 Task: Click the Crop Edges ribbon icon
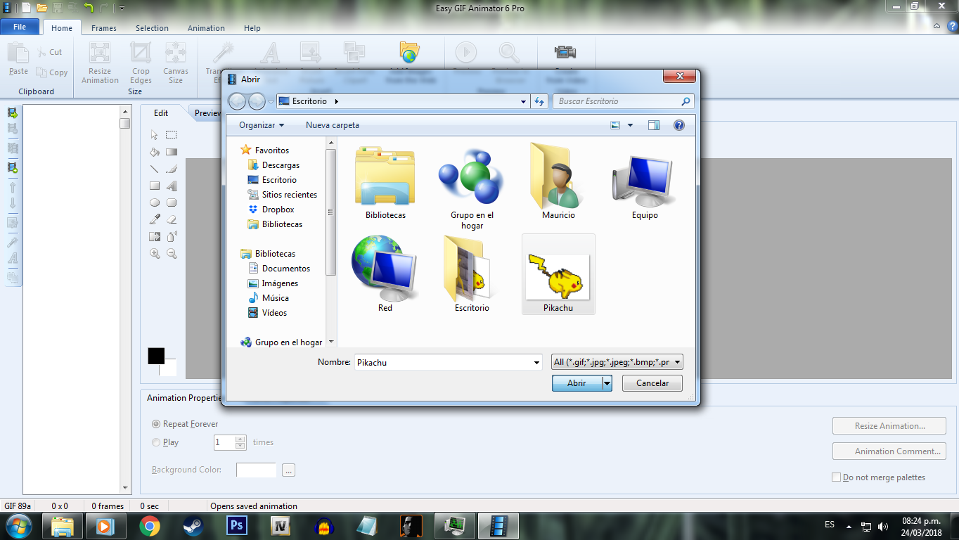[x=141, y=63]
